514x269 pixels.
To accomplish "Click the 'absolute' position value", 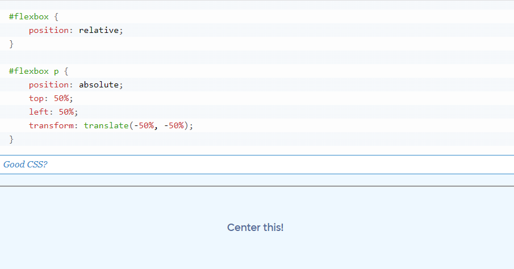I will click(x=99, y=85).
